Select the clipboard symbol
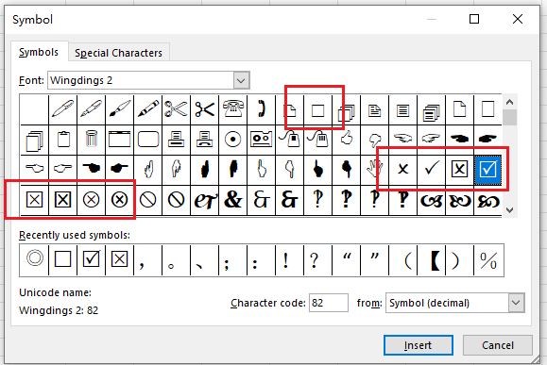 (x=62, y=140)
